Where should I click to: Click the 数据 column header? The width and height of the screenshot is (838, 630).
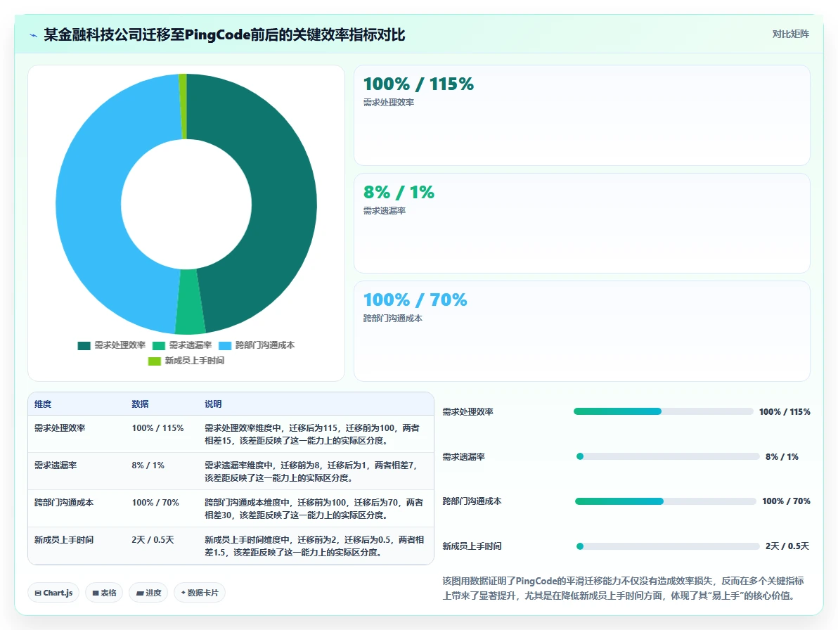click(x=140, y=404)
